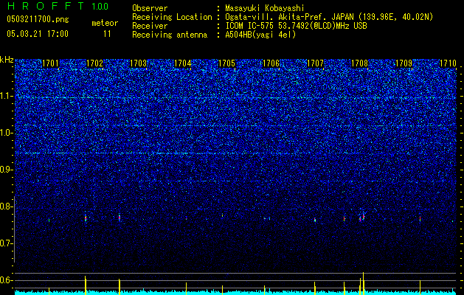Click the 1.1 kHz frequency label
Viewport: 464px width, 295px height.
[6, 96]
